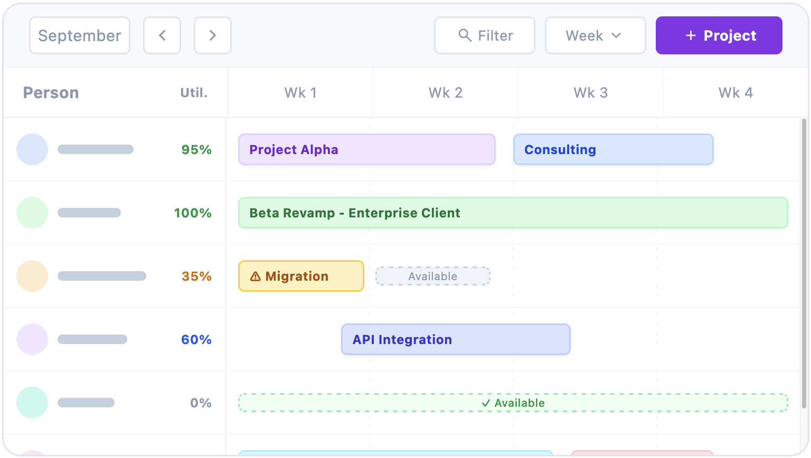Select the Beta Revamp - Enterprise Client bar

tap(512, 213)
